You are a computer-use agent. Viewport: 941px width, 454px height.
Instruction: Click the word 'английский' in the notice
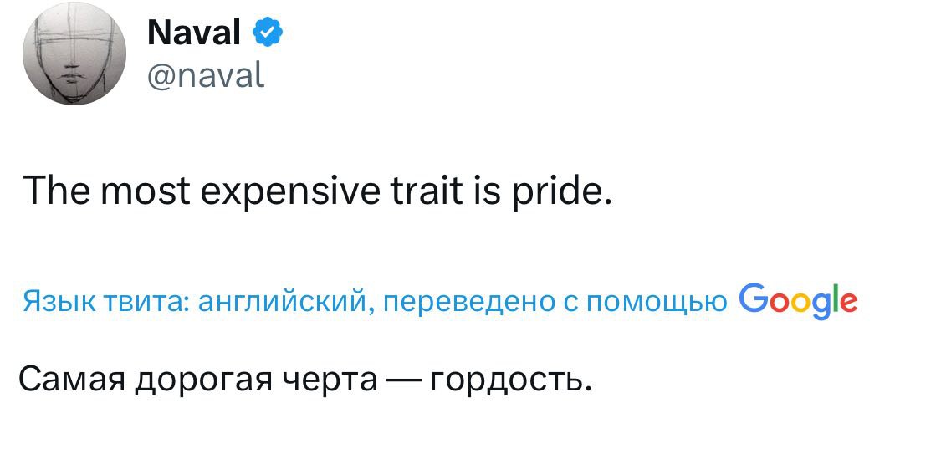point(280,301)
